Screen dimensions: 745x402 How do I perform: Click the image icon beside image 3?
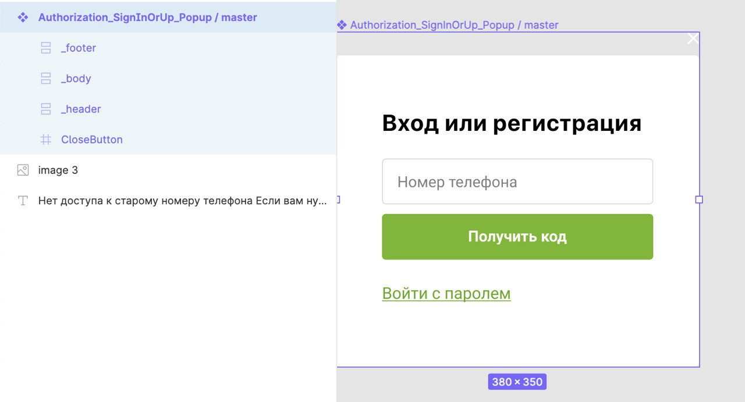[x=23, y=170]
